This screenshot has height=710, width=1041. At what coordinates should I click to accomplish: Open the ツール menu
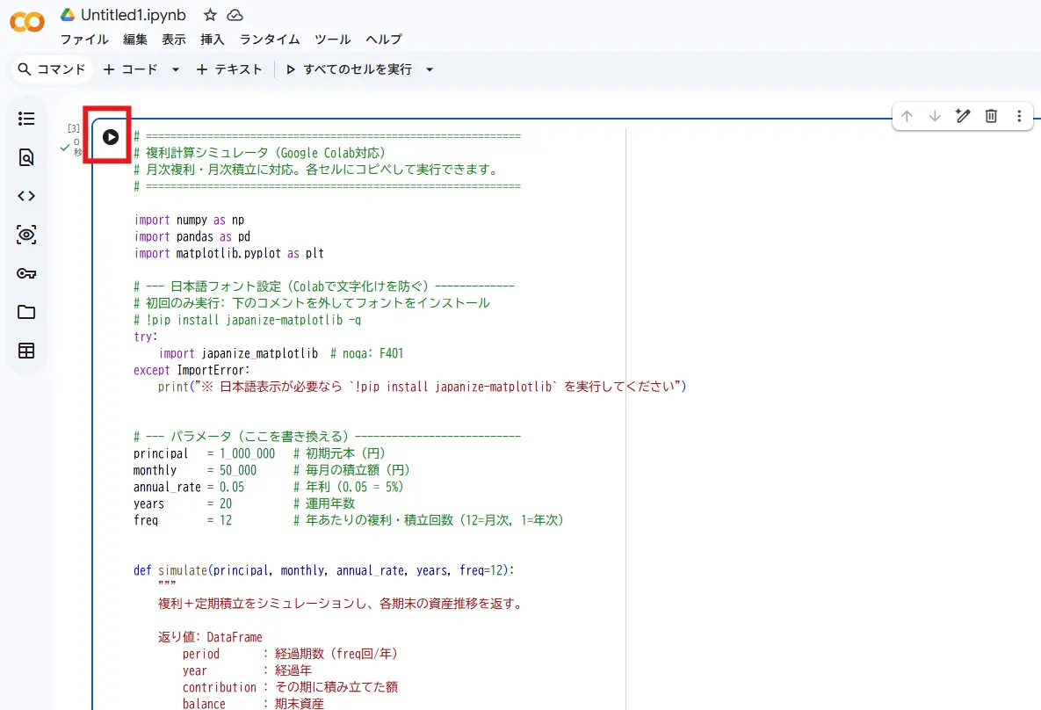tap(333, 40)
